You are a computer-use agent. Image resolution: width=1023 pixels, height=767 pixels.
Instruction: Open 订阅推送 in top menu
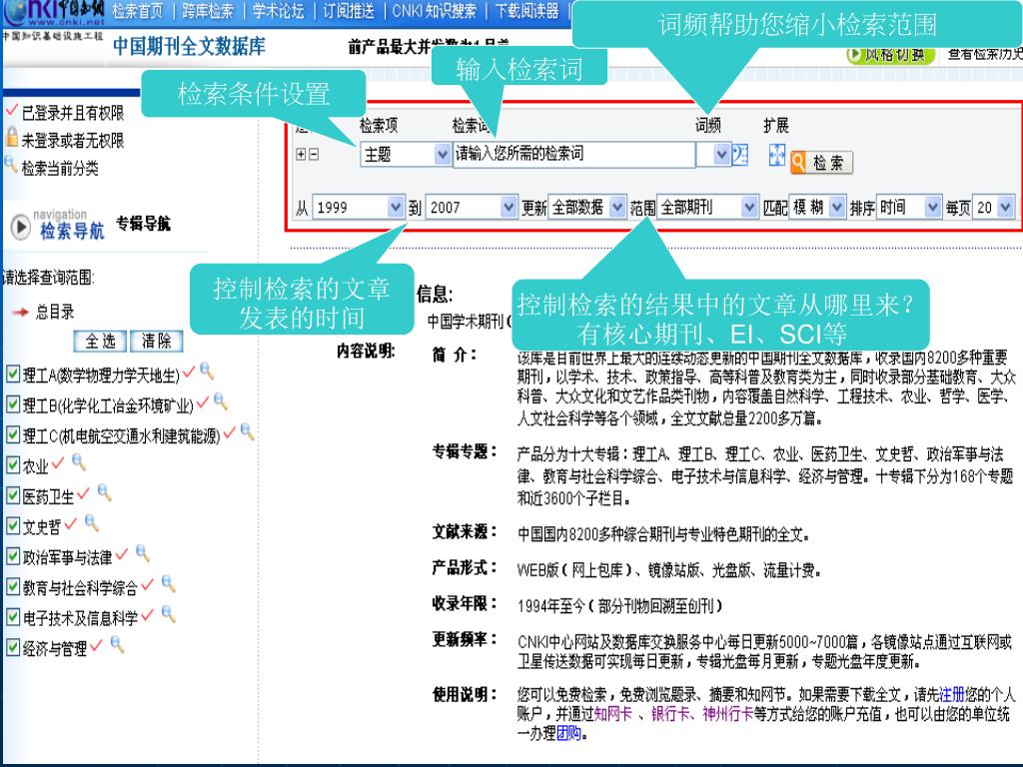[x=349, y=11]
